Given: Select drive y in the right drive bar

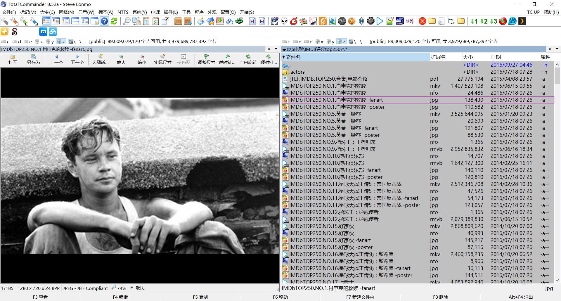Looking at the screenshot, I should coord(330,41).
